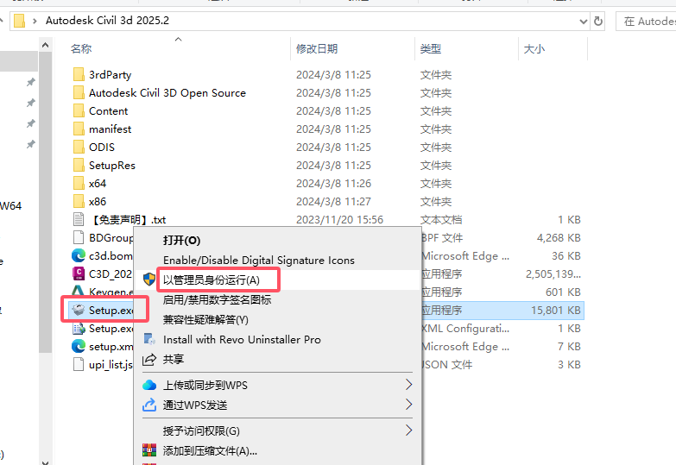676x465 pixels.
Task: Click the Content folder icon
Action: 79,110
